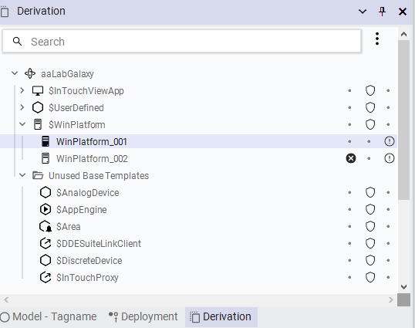The width and height of the screenshot is (415, 328).
Task: Click the $Area bell hexagon icon
Action: click(x=46, y=227)
